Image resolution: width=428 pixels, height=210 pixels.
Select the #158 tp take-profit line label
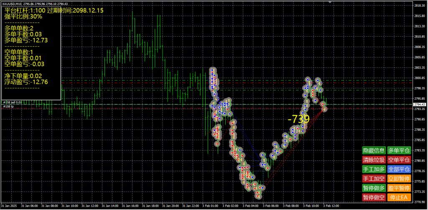[x=8, y=107]
